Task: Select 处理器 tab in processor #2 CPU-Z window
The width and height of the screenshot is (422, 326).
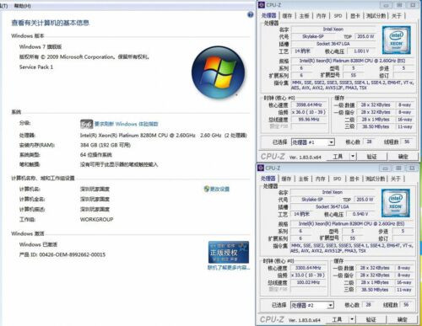Action: coord(268,179)
